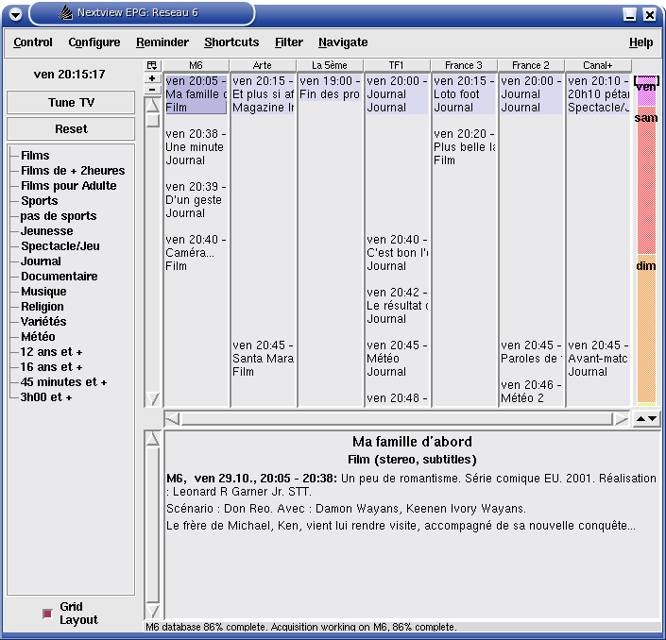Open the Navigate menu

(343, 42)
